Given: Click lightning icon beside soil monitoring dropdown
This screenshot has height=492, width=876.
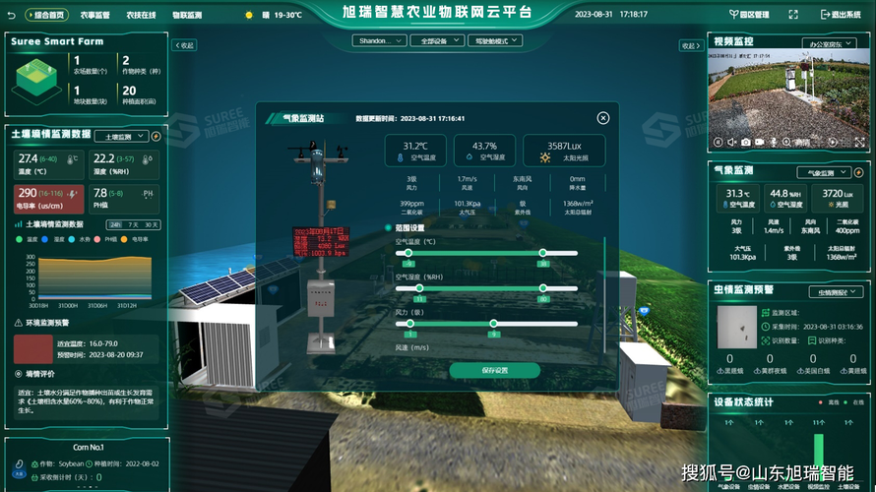Looking at the screenshot, I should pos(156,136).
